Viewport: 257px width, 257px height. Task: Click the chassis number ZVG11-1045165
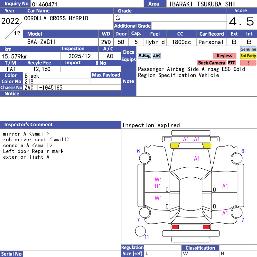tap(43, 88)
